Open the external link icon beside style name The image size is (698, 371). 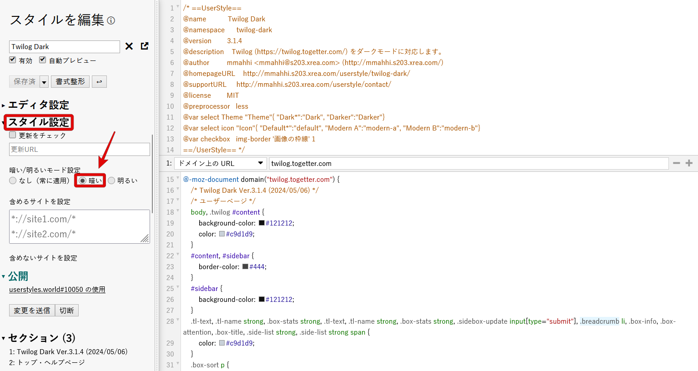pyautogui.click(x=145, y=46)
